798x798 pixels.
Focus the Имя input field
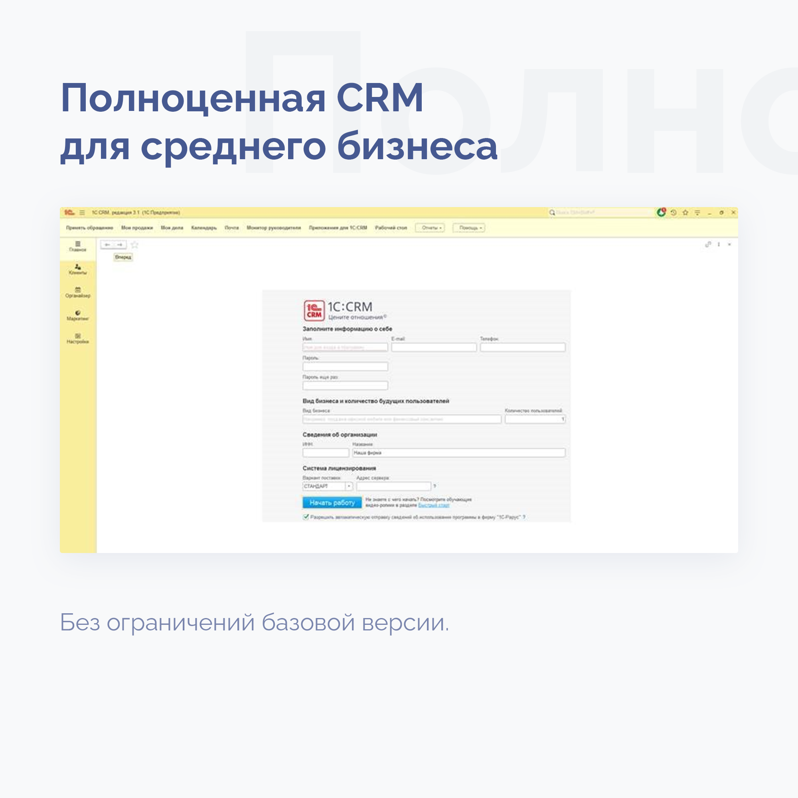pos(345,348)
